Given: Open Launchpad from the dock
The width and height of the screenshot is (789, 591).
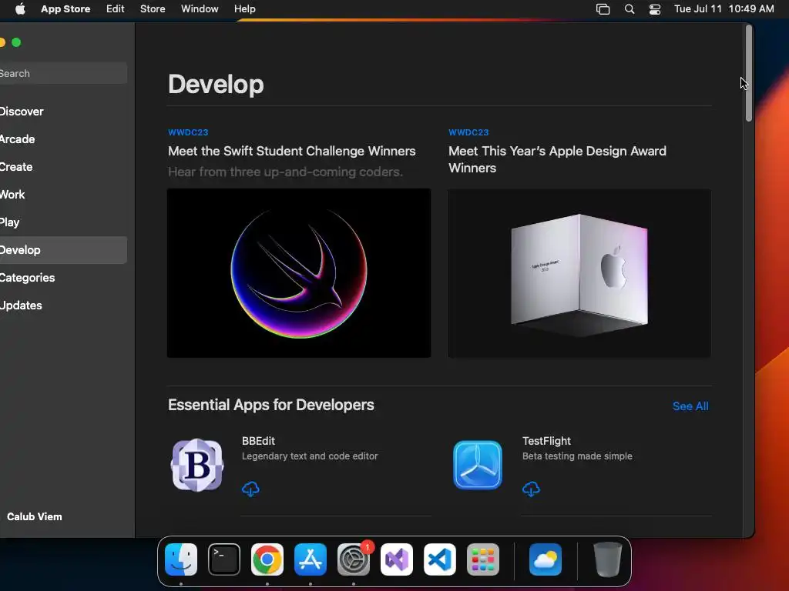Looking at the screenshot, I should [x=483, y=559].
